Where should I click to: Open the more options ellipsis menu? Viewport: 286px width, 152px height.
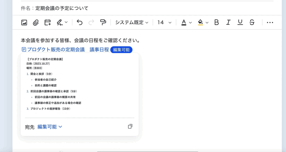coord(270,23)
